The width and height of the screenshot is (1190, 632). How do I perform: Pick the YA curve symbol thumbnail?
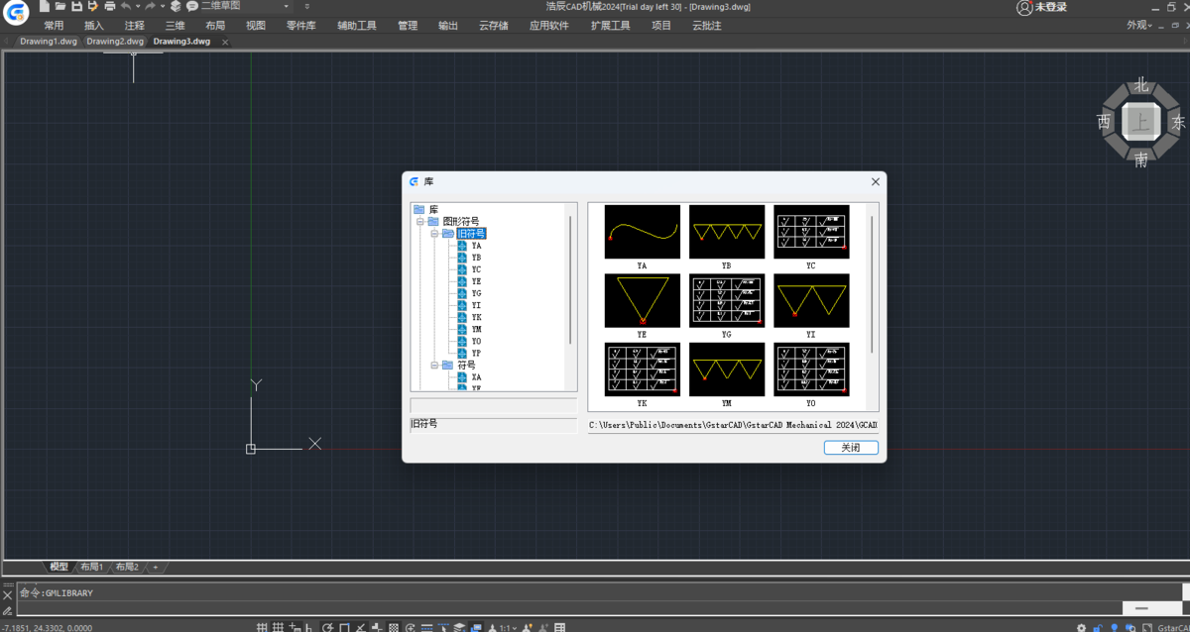(643, 232)
